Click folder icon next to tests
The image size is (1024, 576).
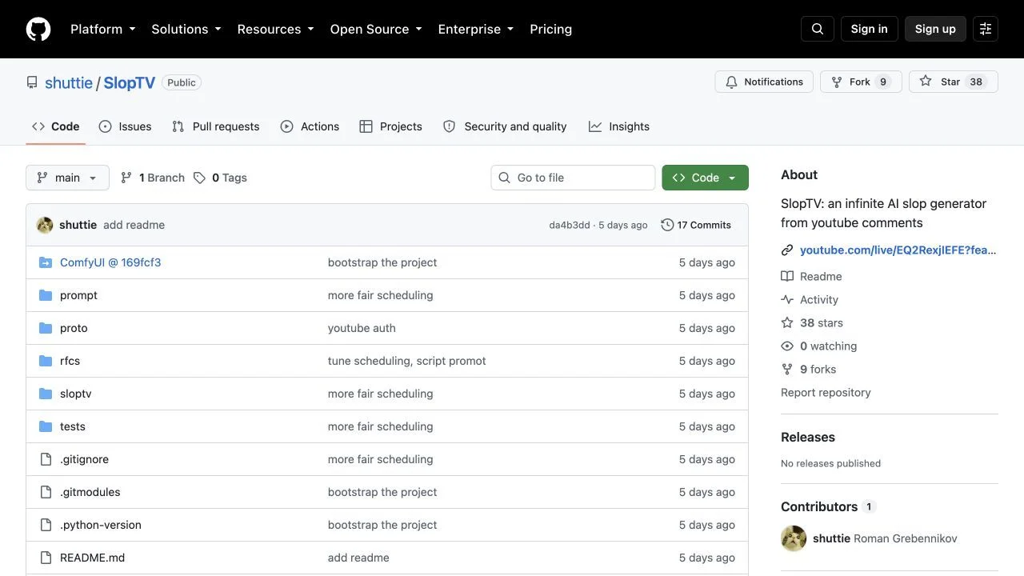(46, 426)
